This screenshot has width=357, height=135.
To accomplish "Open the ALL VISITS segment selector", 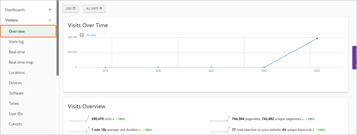I will 94,8.
